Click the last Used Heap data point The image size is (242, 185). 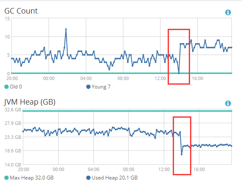coord(231,146)
